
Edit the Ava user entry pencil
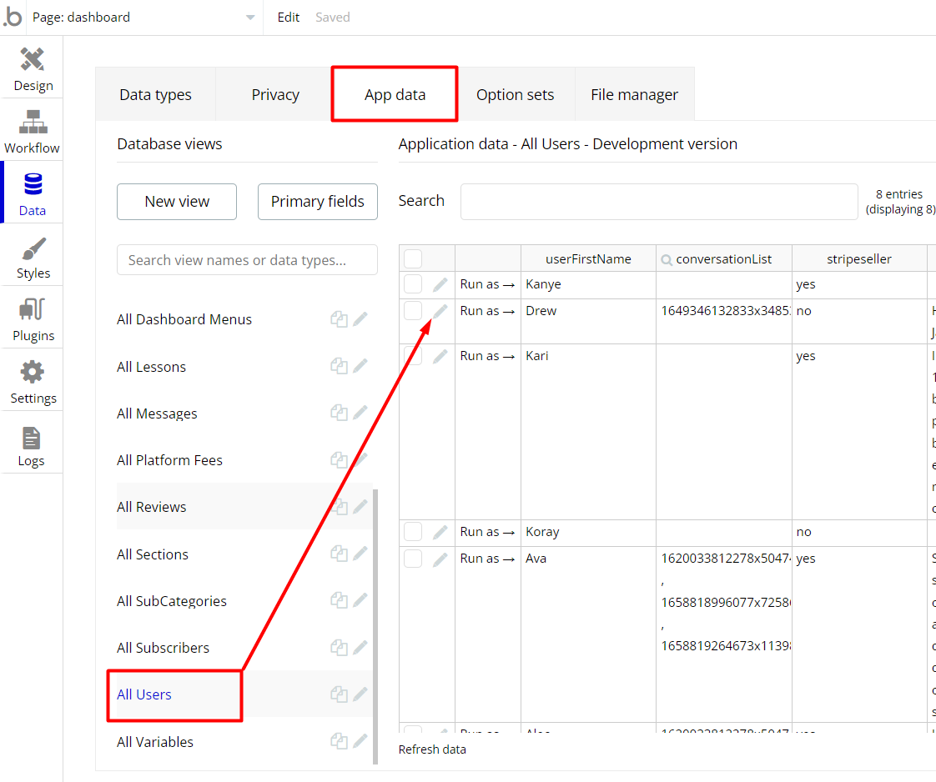(440, 559)
